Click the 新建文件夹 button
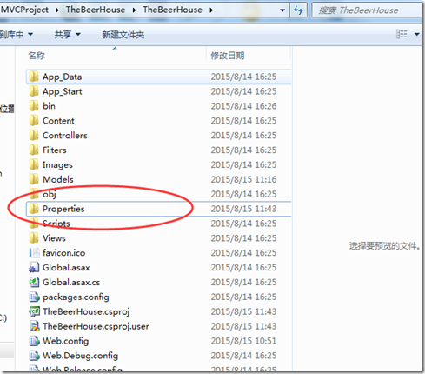 (x=123, y=35)
